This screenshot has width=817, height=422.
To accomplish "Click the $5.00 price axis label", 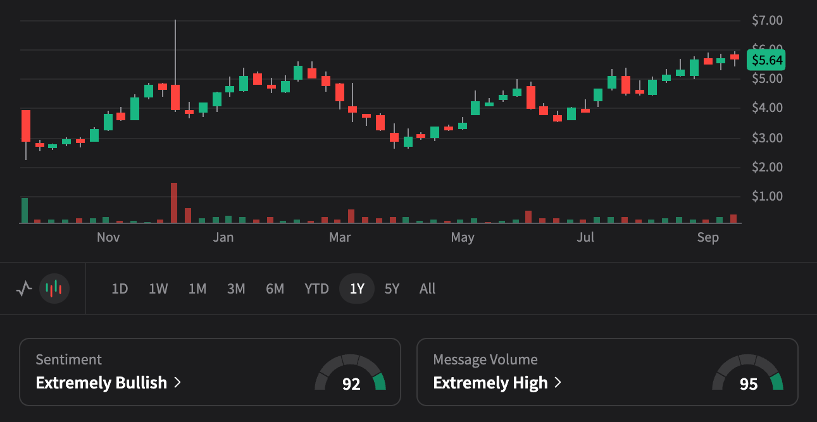I will 767,78.
